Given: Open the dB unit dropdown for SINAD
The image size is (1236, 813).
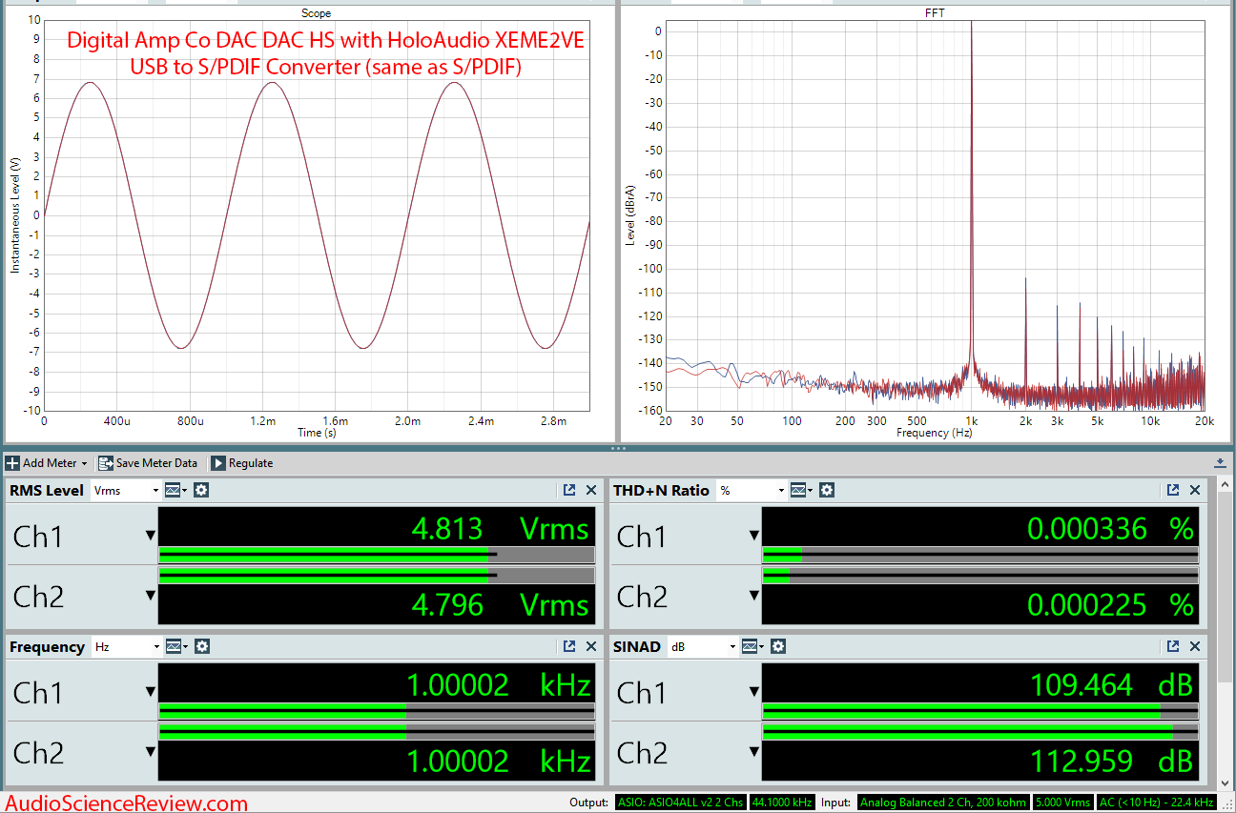Looking at the screenshot, I should pos(732,647).
